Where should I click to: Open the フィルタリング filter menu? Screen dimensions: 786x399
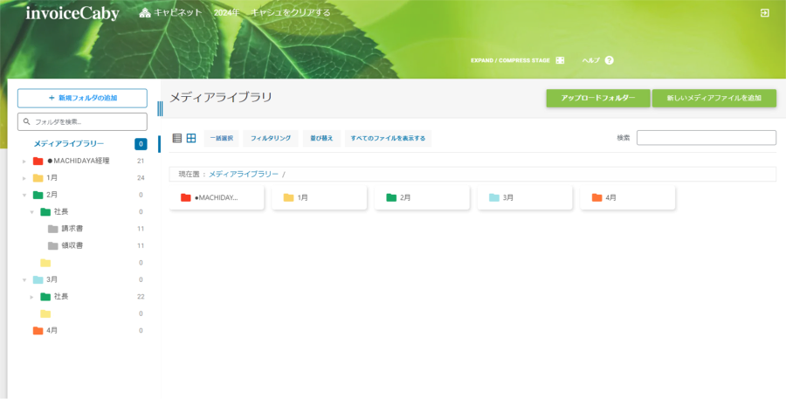tap(271, 138)
